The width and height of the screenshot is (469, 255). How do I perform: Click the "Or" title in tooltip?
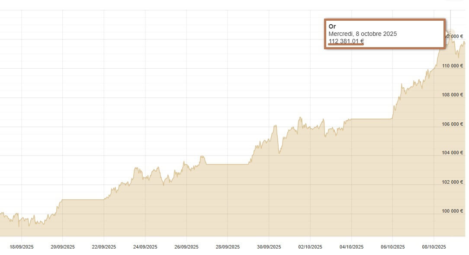point(332,26)
